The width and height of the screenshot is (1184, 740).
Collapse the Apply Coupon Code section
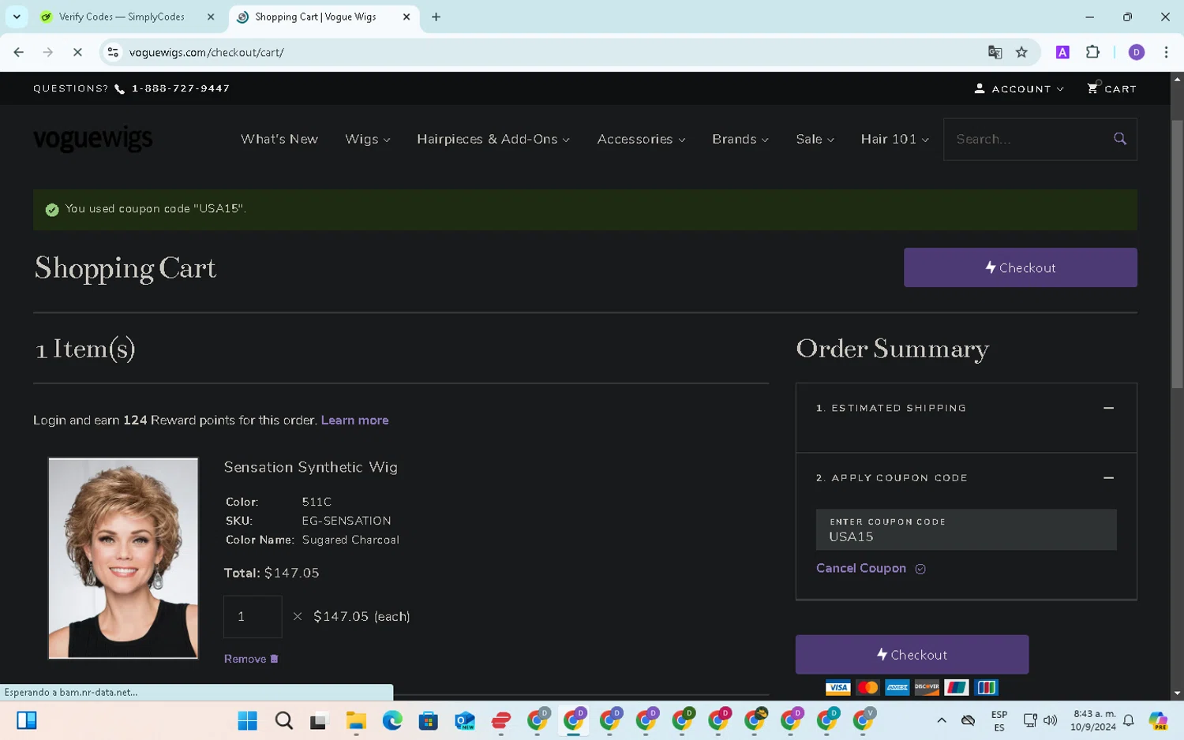pyautogui.click(x=1108, y=477)
